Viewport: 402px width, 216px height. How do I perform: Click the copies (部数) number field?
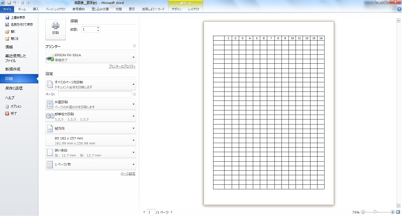click(x=89, y=30)
